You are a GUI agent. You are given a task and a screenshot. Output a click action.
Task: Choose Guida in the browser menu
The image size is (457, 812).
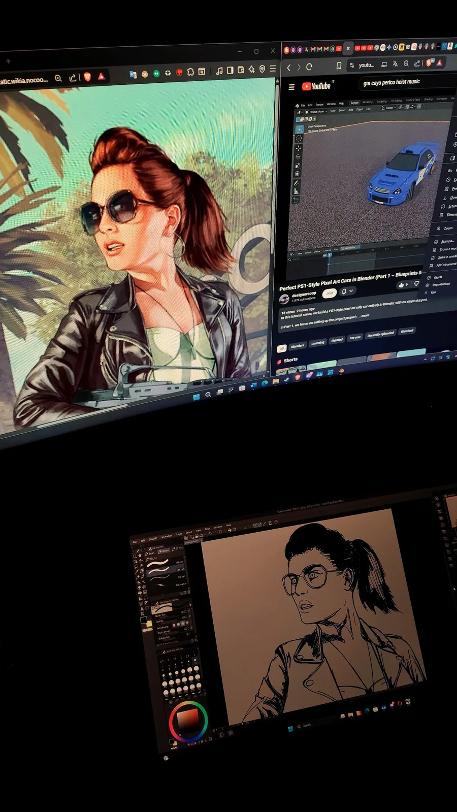tap(436, 277)
